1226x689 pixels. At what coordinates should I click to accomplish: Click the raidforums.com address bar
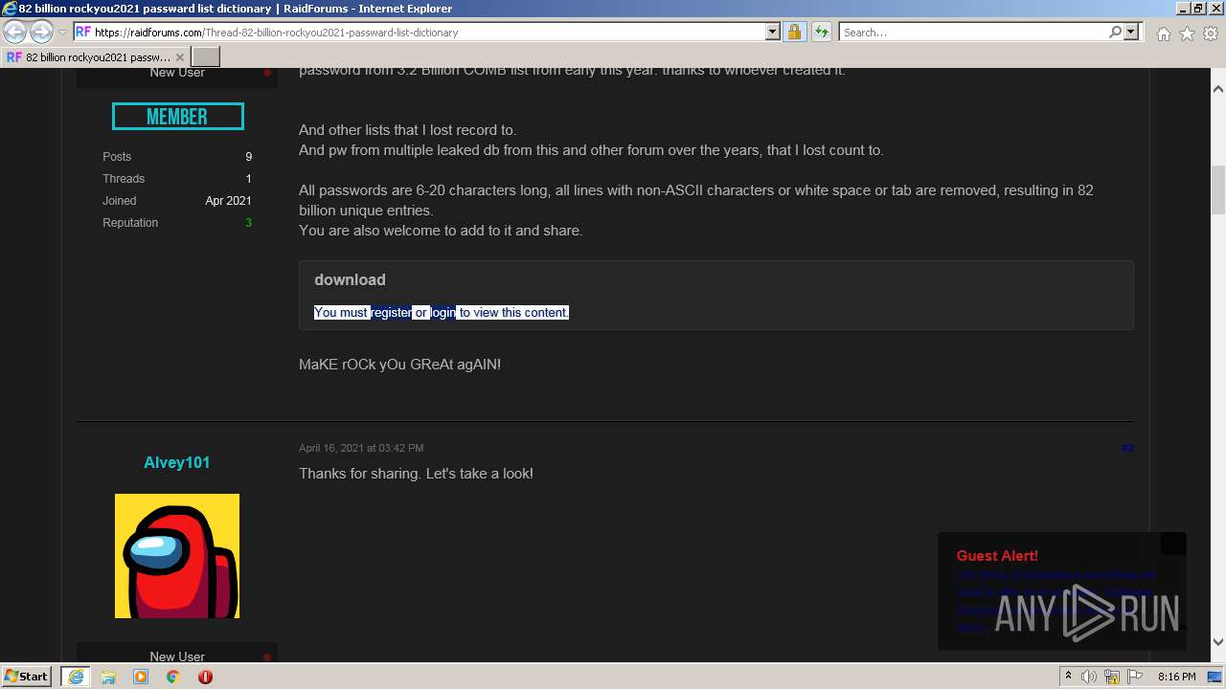coord(427,32)
